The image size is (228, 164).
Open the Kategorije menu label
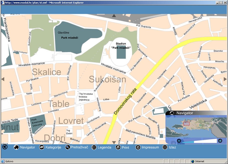click(x=53, y=147)
